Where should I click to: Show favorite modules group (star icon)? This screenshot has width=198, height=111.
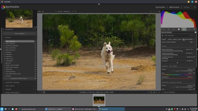pos(169,29)
